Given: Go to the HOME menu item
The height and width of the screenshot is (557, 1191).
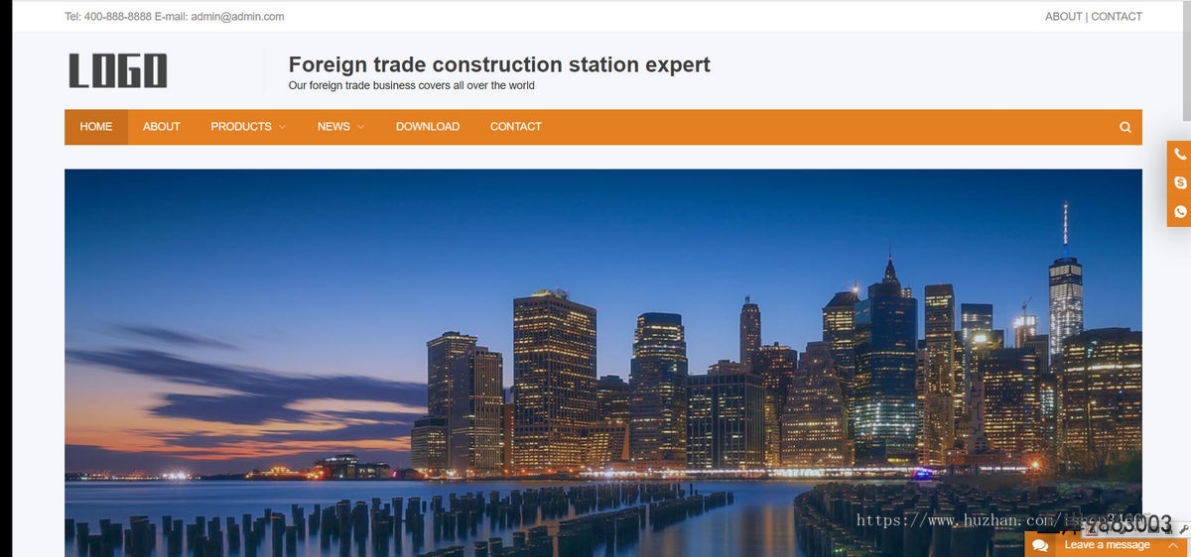Looking at the screenshot, I should pyautogui.click(x=96, y=127).
